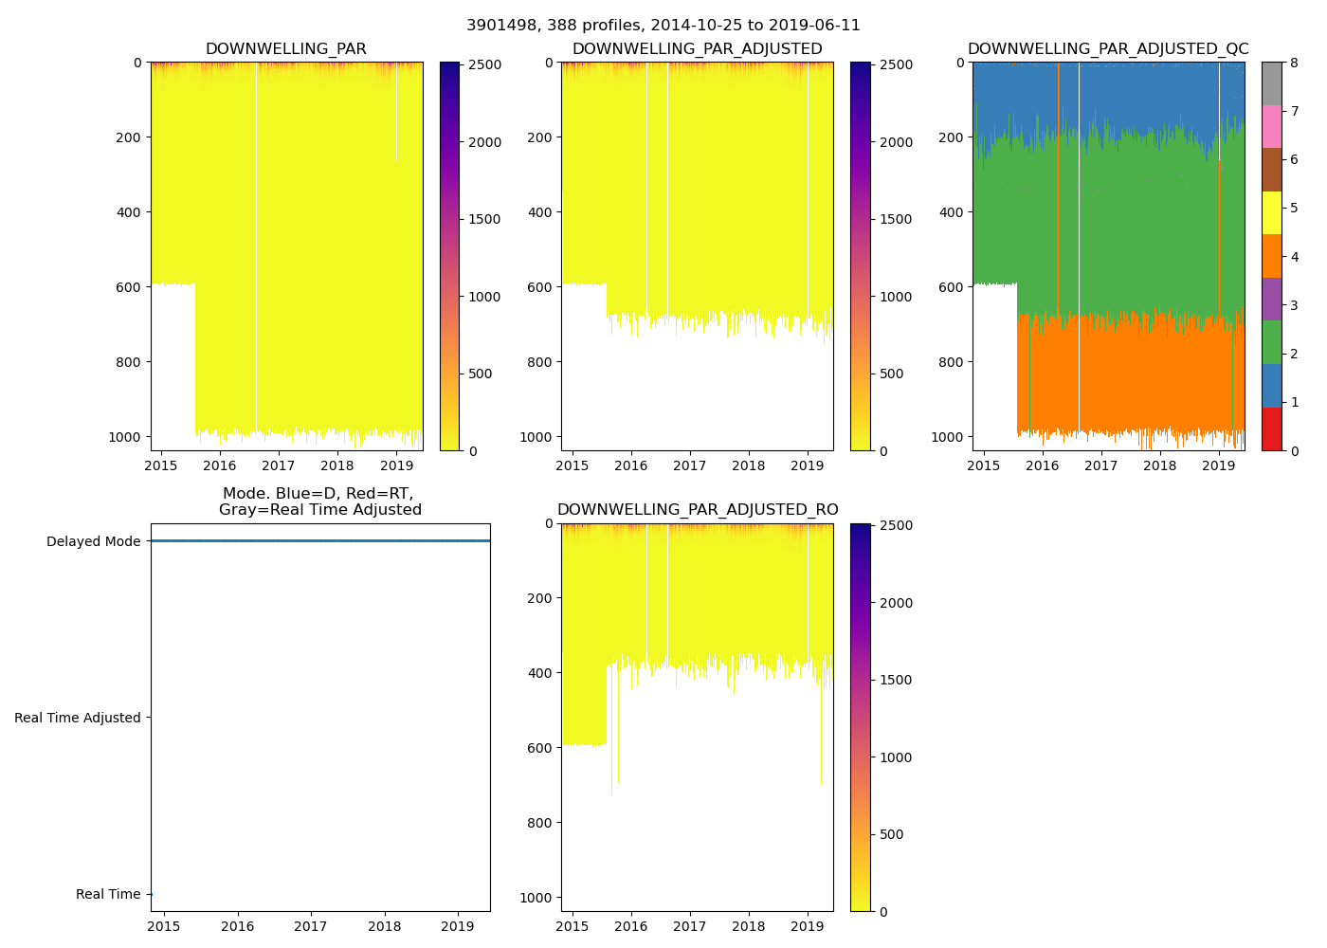1327x948 pixels.
Task: Click the red segment of the QC colorbar
Action: coord(1271,428)
